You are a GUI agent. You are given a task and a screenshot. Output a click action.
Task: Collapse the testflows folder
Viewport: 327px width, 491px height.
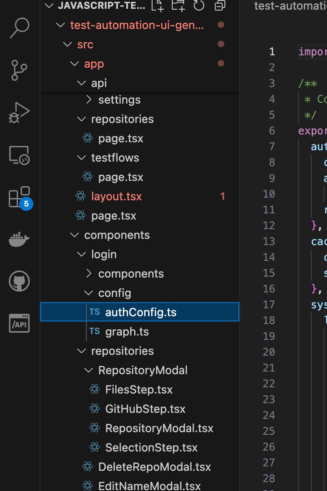[x=115, y=158]
